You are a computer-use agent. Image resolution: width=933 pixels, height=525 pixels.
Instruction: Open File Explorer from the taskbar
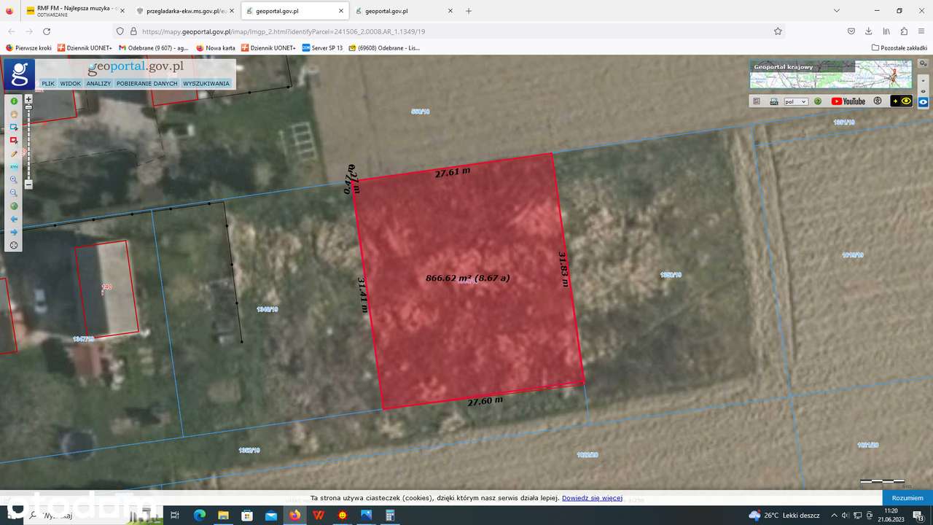pos(224,515)
